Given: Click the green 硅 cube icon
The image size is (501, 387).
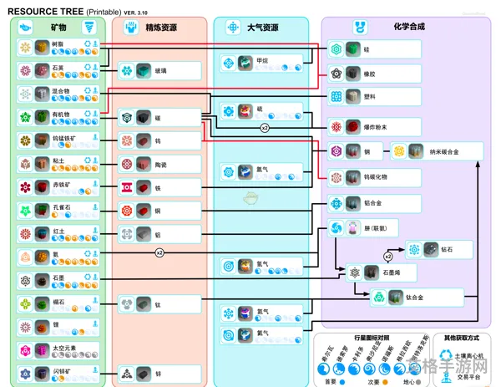Looking at the screenshot, I should click(x=352, y=49).
